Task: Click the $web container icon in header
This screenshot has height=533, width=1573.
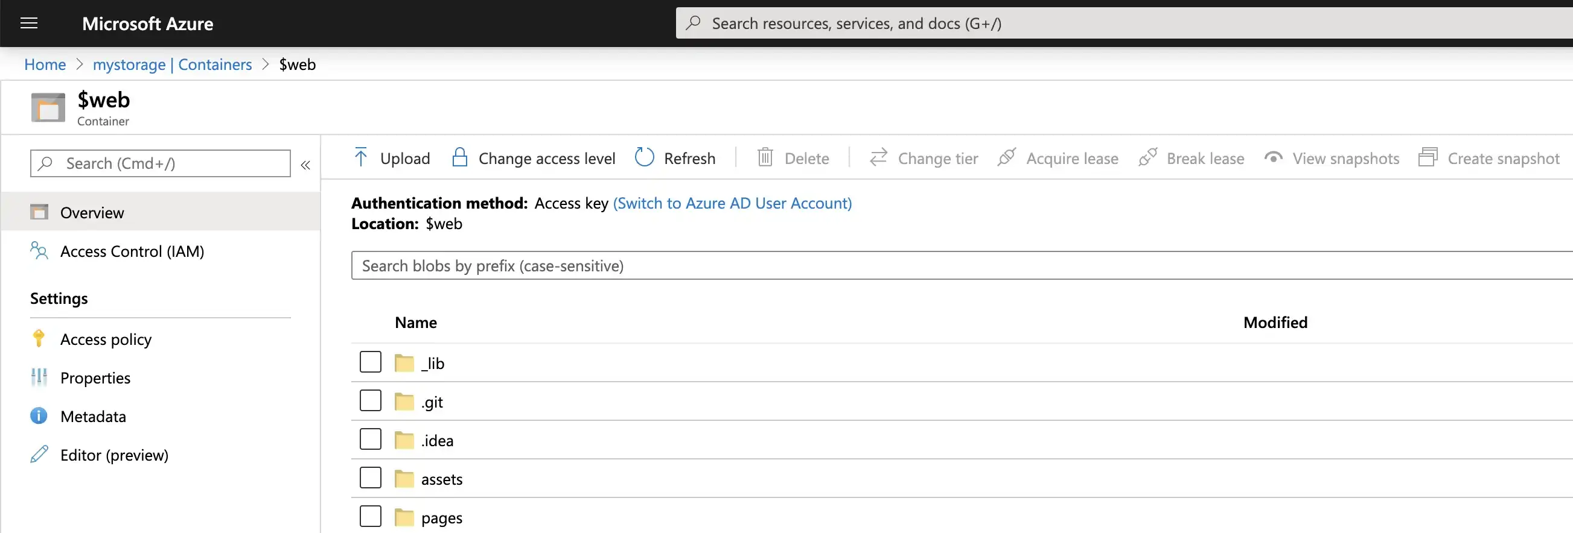Action: point(48,107)
